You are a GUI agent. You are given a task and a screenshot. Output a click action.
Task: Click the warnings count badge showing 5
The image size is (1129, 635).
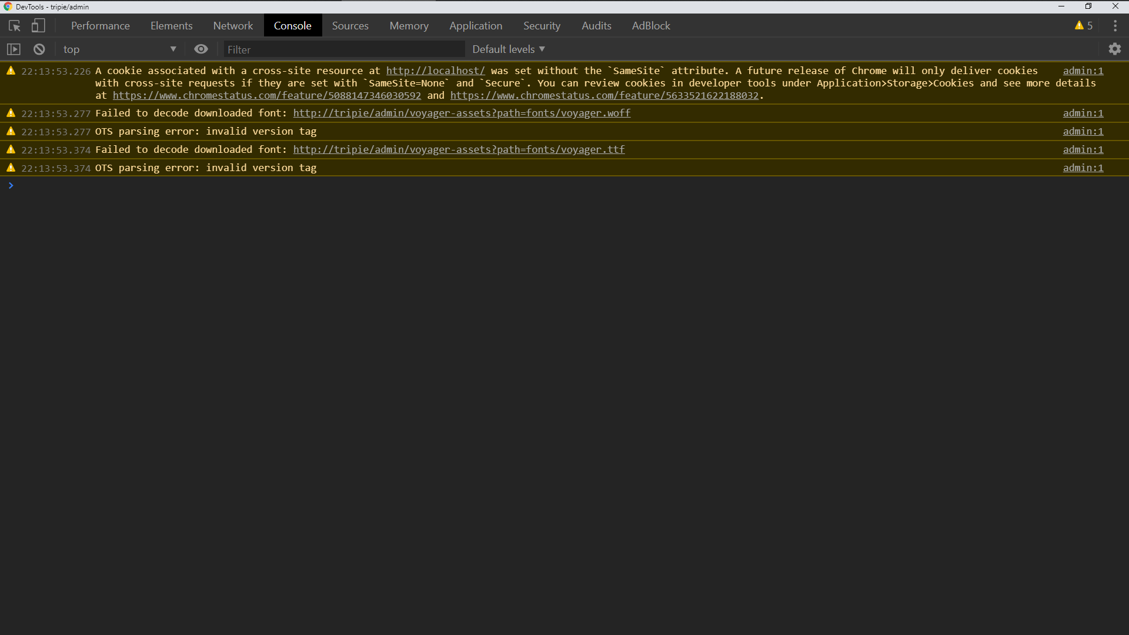pos(1084,26)
